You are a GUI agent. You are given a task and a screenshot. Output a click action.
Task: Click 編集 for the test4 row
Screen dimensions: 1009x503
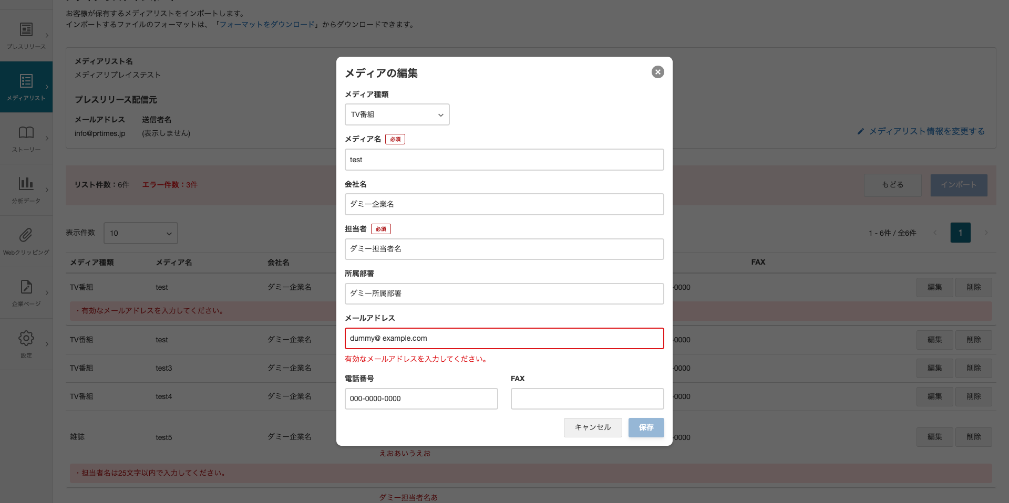934,396
